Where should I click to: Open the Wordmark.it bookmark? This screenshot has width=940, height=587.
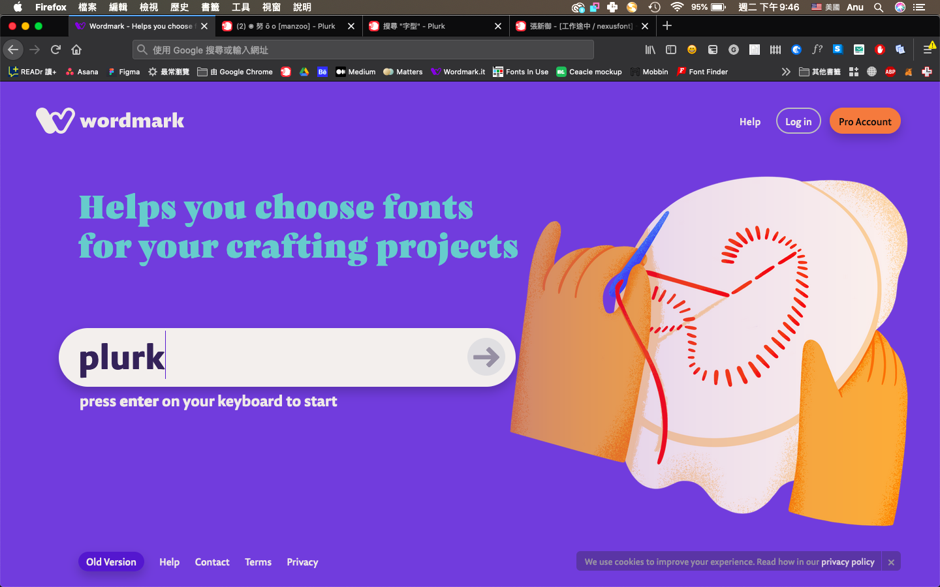coord(458,72)
